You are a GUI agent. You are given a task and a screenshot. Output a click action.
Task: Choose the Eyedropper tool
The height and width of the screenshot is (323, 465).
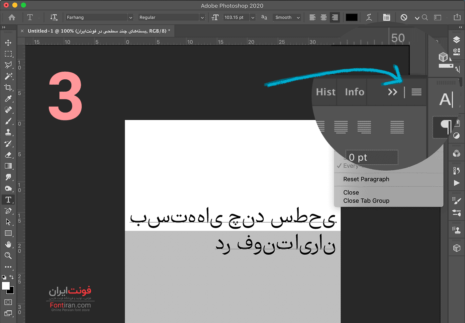(x=8, y=99)
